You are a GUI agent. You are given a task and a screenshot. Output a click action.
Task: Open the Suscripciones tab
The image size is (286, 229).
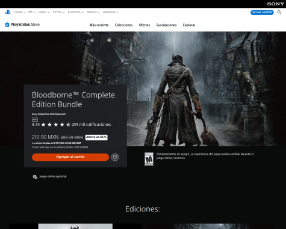pos(166,25)
